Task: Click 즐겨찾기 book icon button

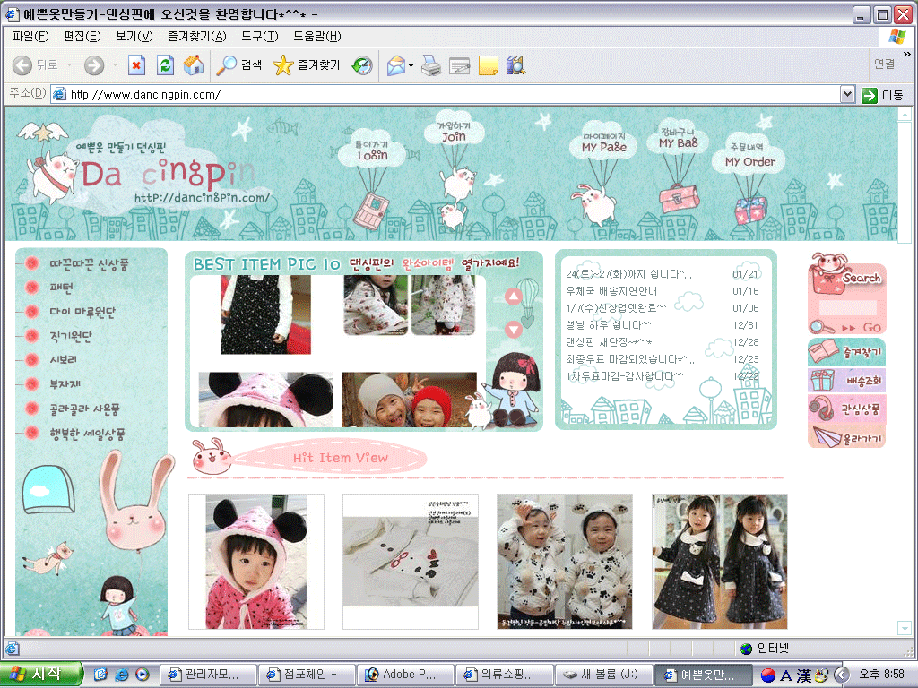Action: (846, 352)
